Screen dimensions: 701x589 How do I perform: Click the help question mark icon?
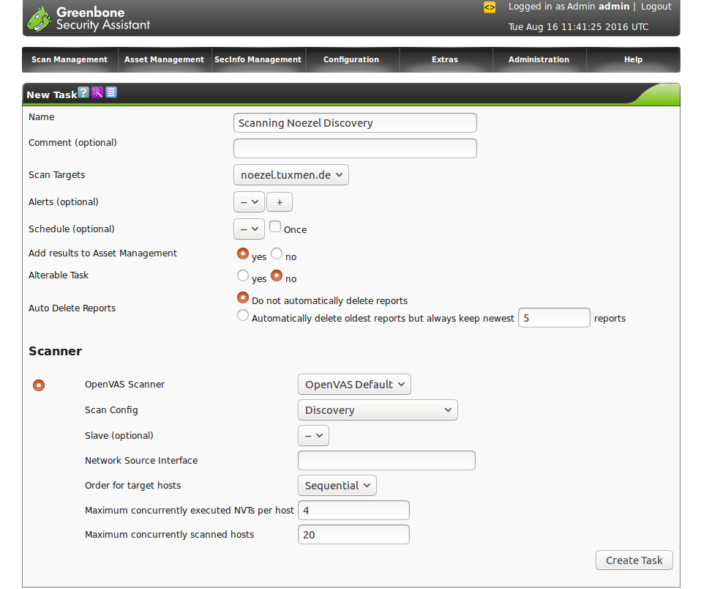click(x=83, y=93)
